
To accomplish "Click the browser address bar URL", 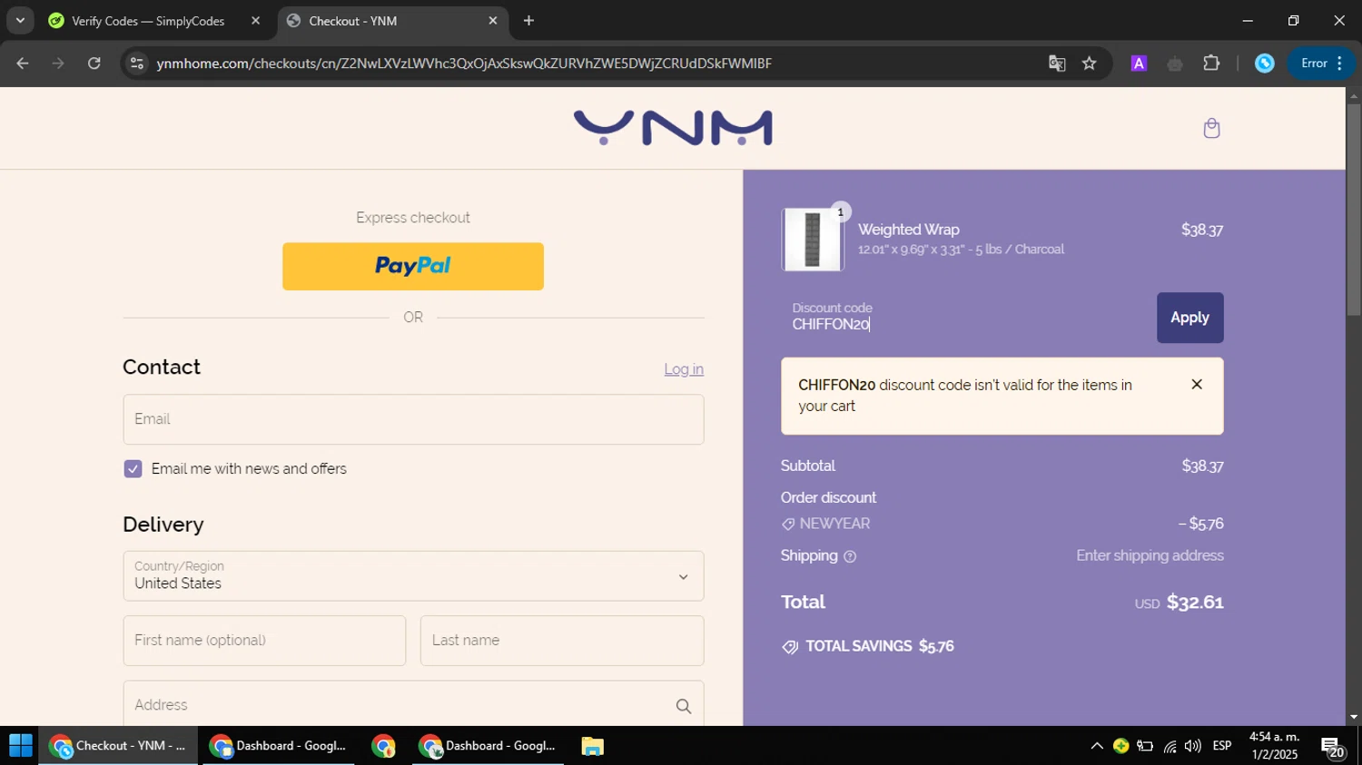I will pyautogui.click(x=464, y=64).
